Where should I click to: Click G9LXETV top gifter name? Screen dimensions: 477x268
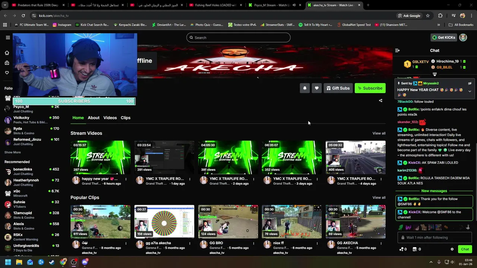pos(420,62)
